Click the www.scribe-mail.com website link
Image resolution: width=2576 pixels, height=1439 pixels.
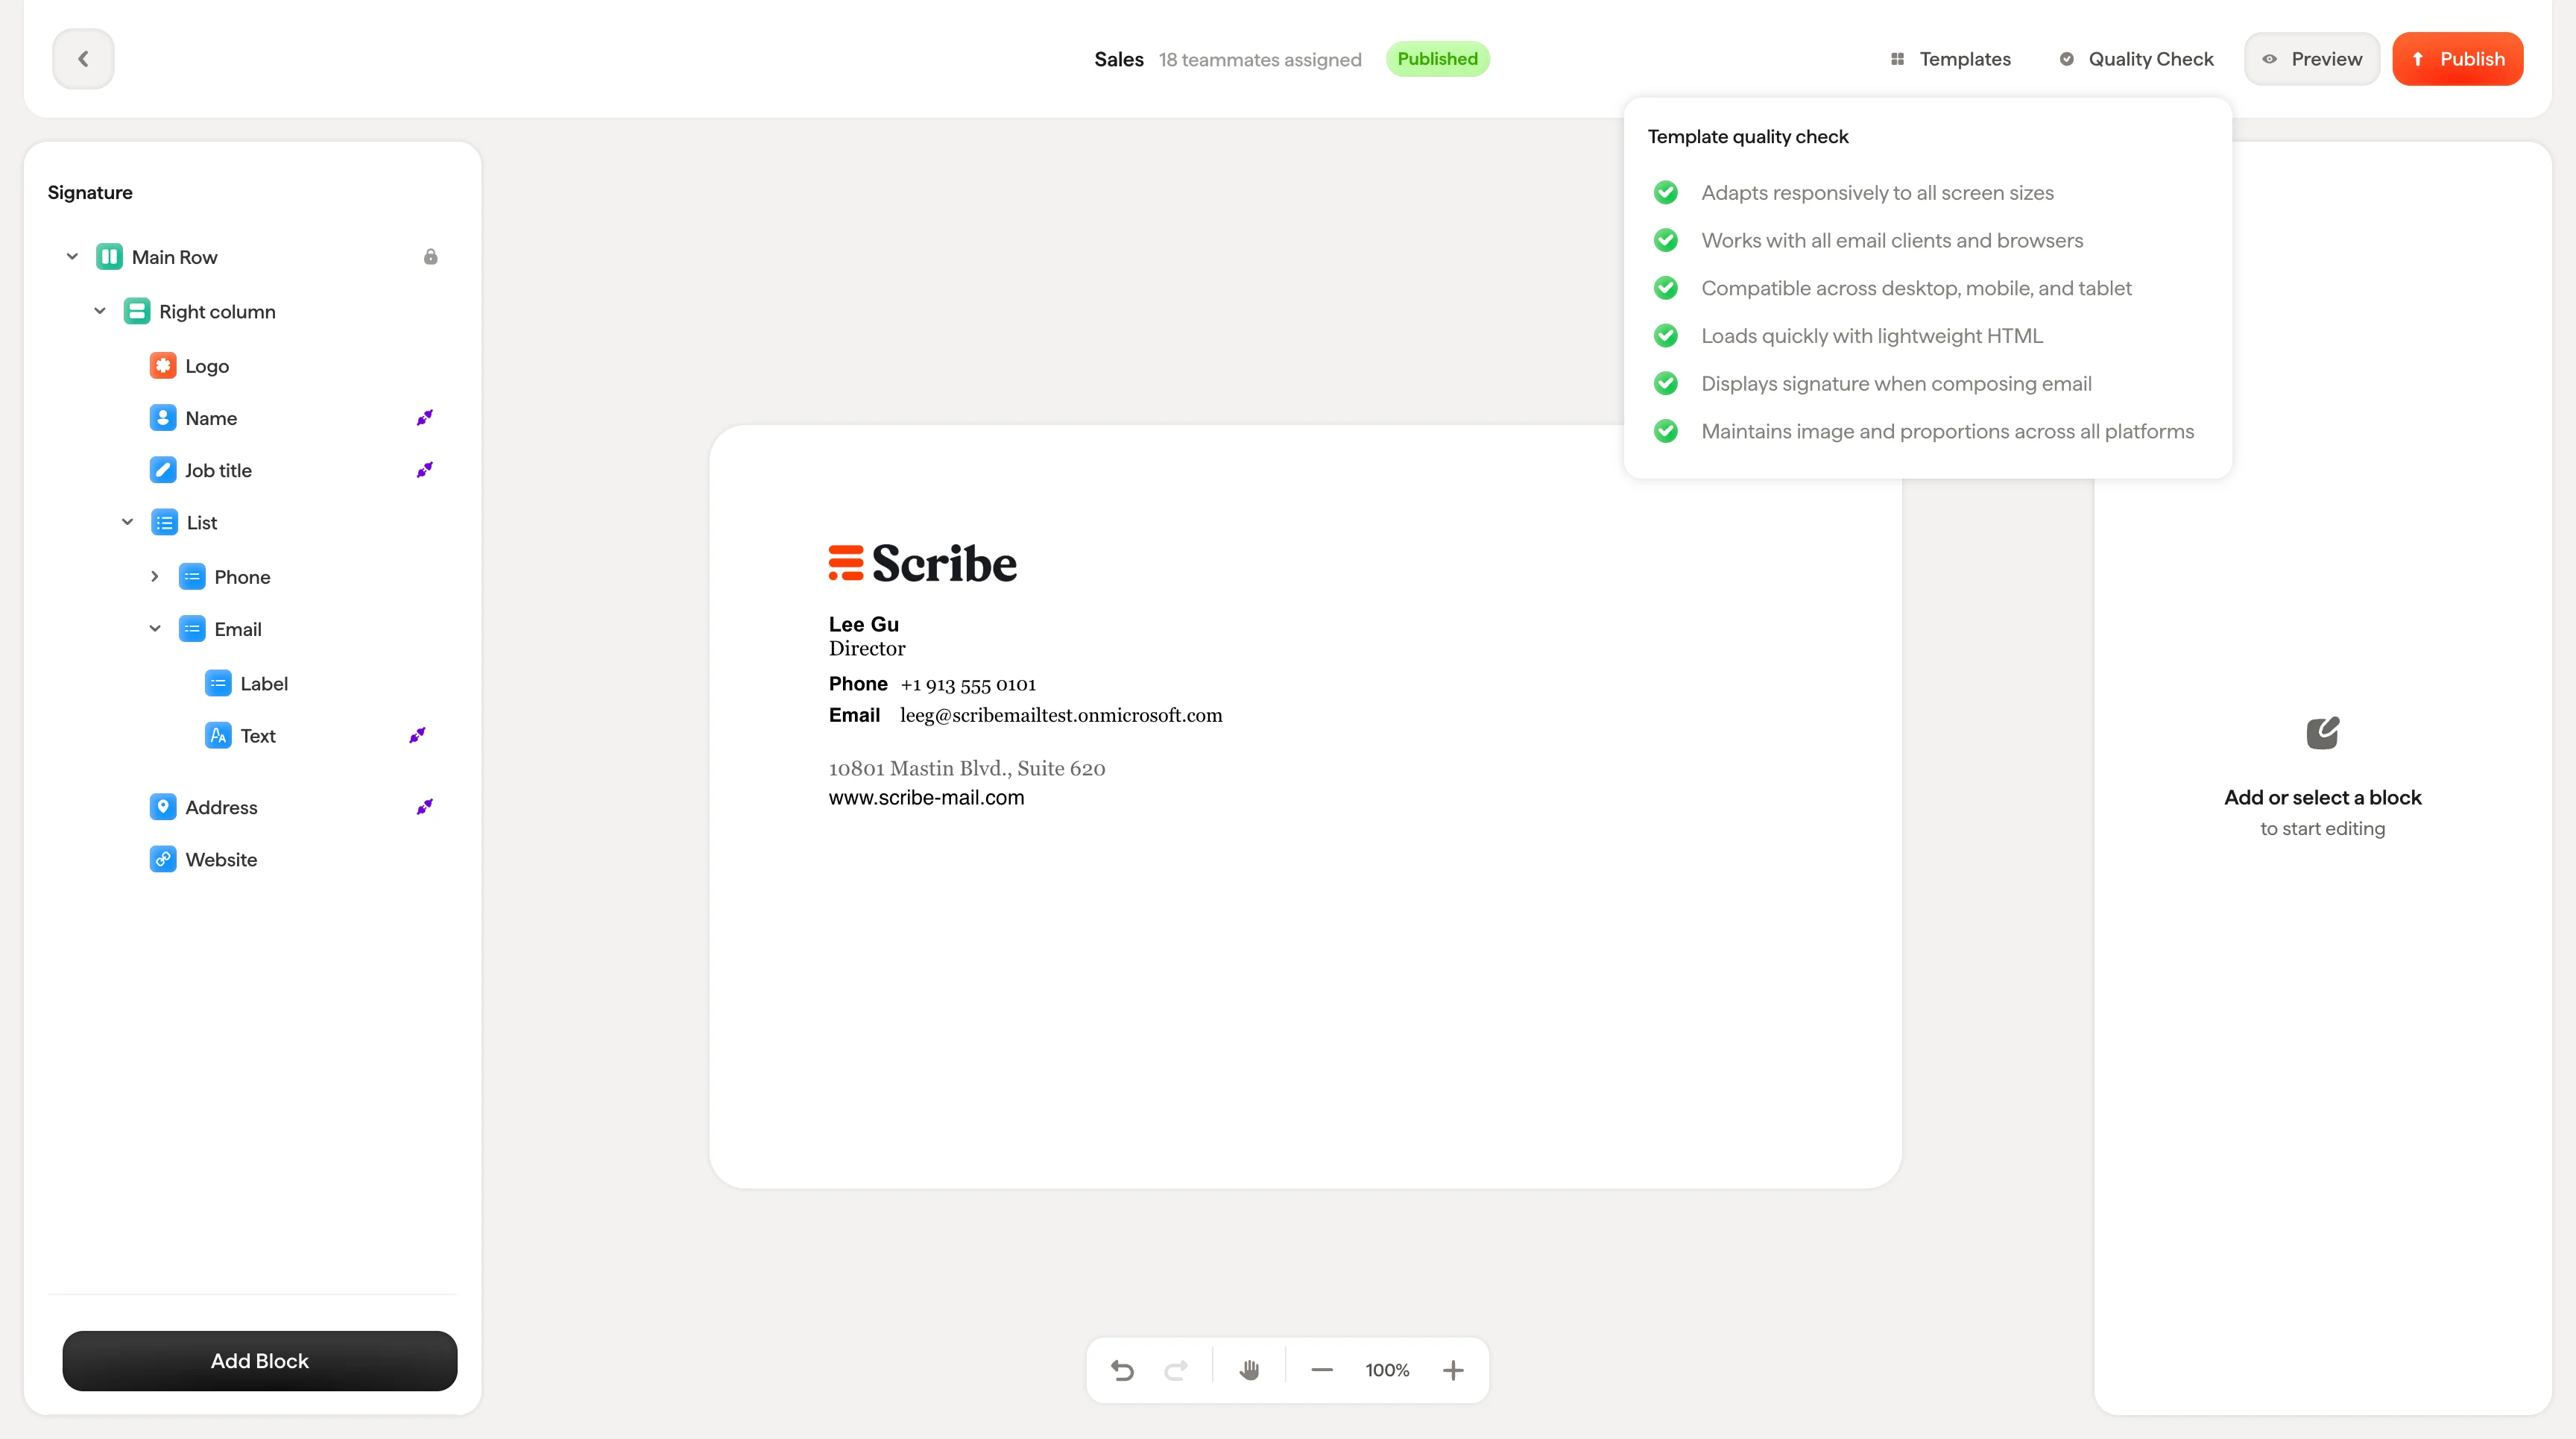[x=926, y=797]
